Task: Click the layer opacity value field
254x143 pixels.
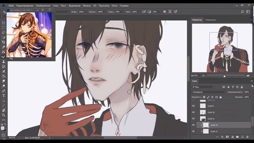Action: click(246, 92)
